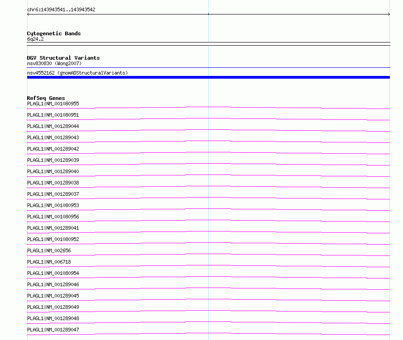403x340 pixels.
Task: Click the Cytogenetic Bands track title
Action: pyautogui.click(x=54, y=33)
